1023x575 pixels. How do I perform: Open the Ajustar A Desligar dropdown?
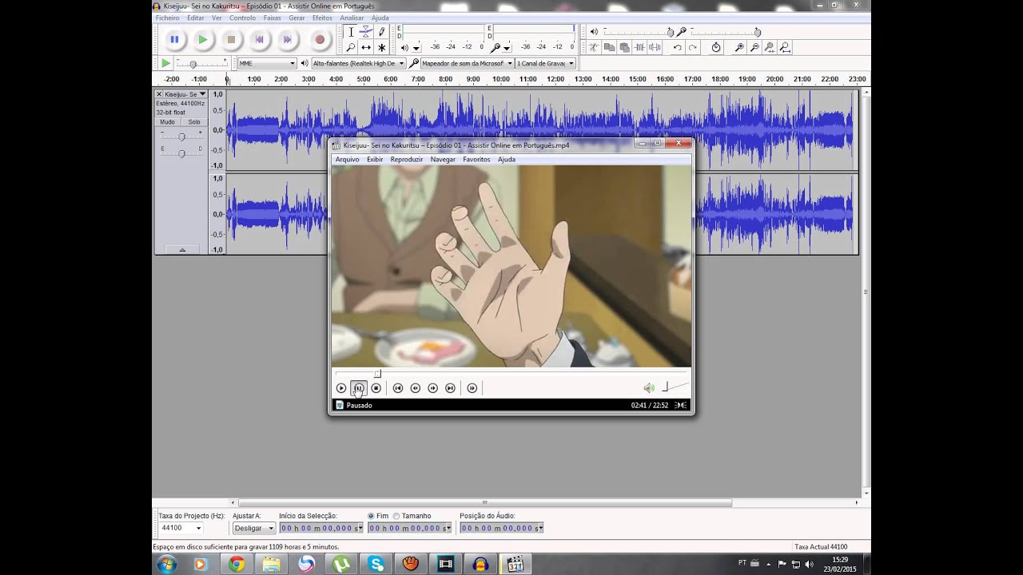[254, 528]
